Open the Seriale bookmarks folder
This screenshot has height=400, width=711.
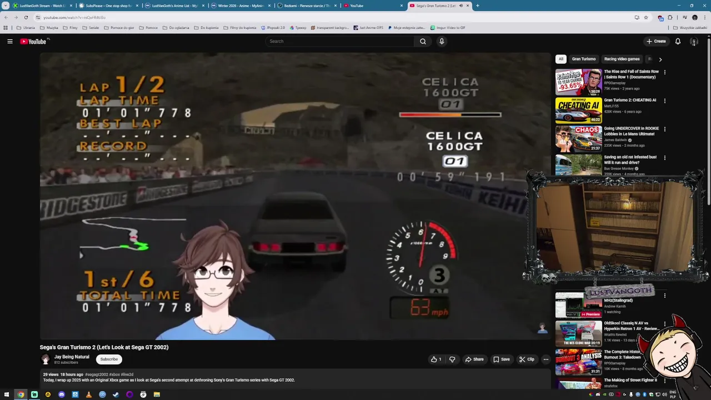click(x=91, y=27)
